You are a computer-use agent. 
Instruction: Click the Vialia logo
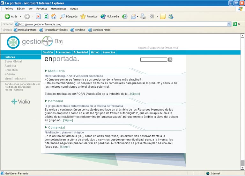(x=21, y=102)
